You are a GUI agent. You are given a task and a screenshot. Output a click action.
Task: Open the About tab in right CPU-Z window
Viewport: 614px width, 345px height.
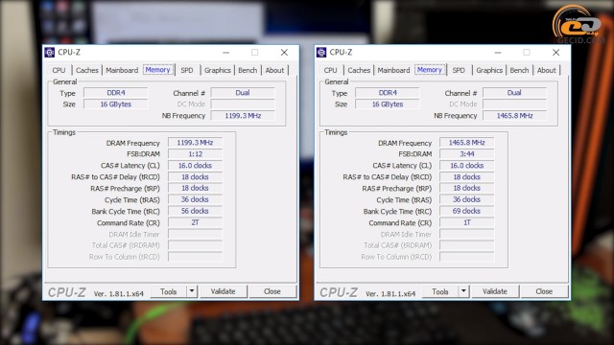click(546, 70)
